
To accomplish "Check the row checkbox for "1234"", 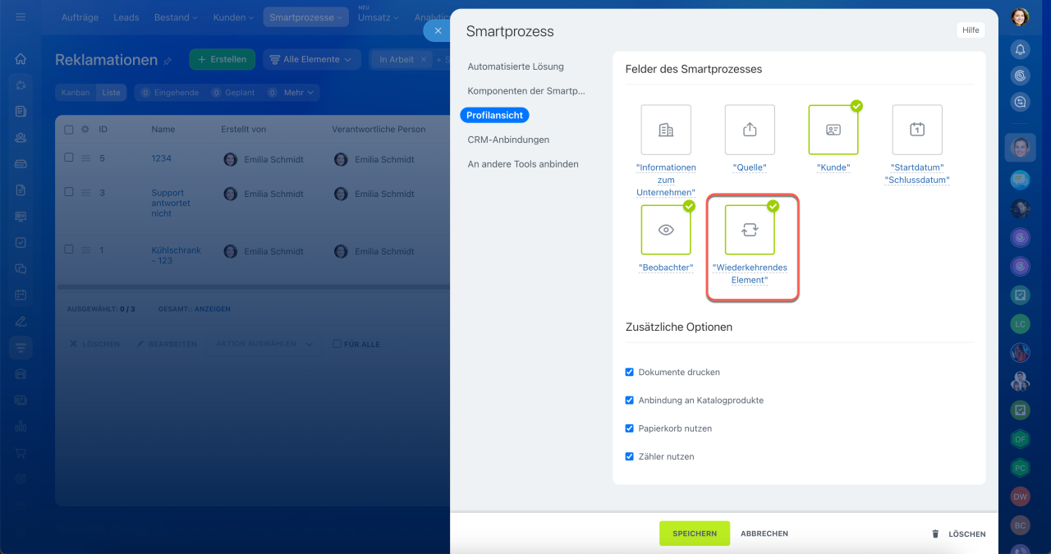I will pyautogui.click(x=69, y=158).
